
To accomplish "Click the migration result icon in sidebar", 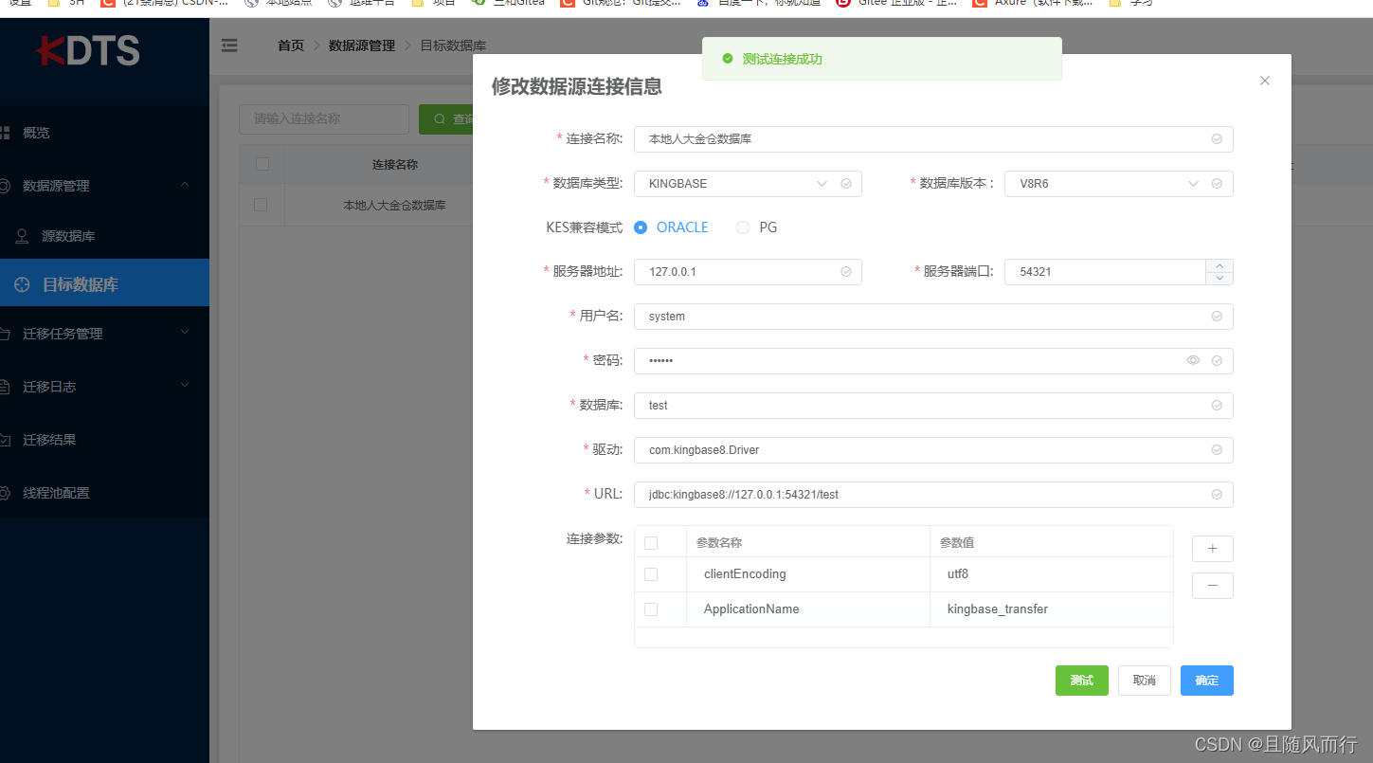I will (5, 440).
